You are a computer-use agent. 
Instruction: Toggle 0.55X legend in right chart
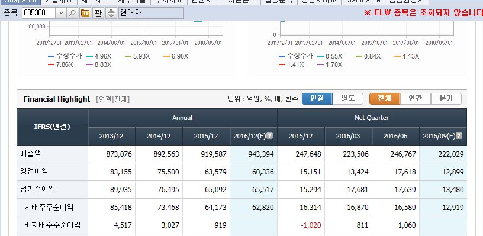330,56
